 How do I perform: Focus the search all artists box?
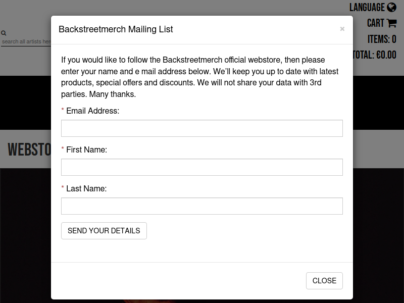[x=26, y=41]
